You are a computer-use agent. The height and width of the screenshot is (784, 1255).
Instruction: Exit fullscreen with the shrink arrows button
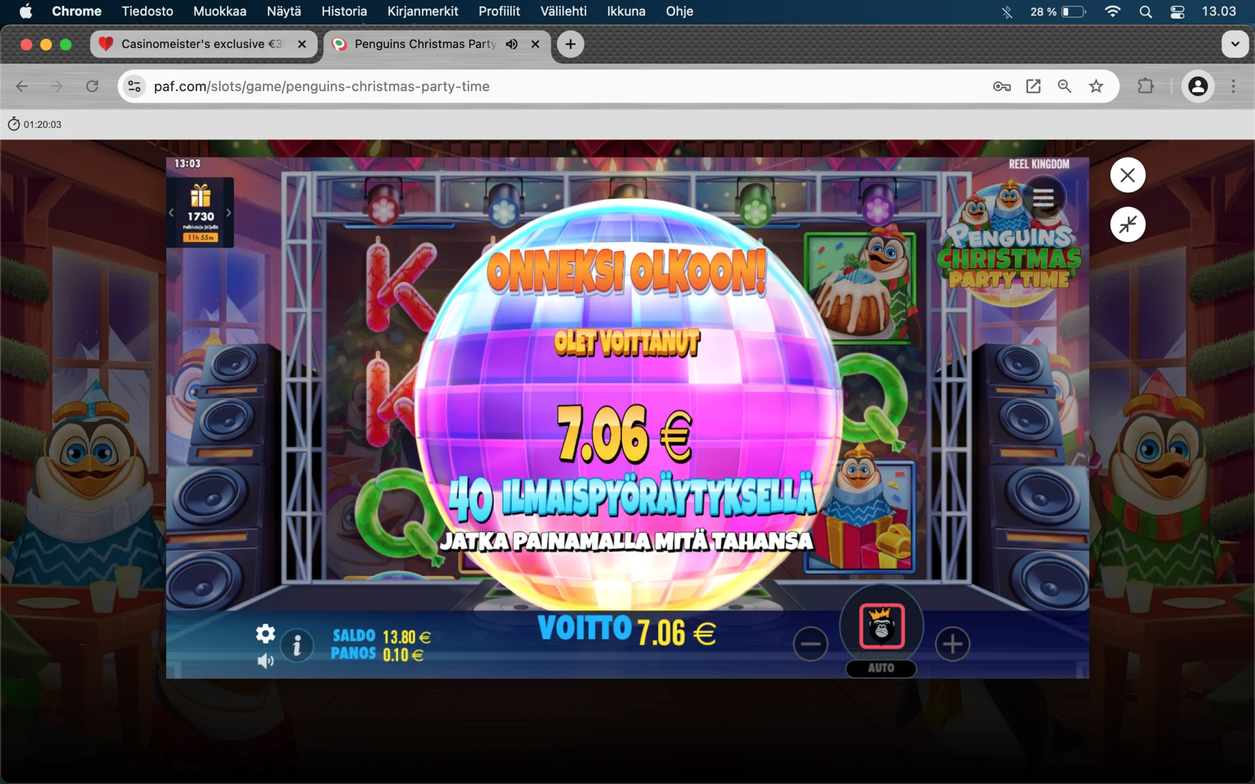(x=1128, y=224)
